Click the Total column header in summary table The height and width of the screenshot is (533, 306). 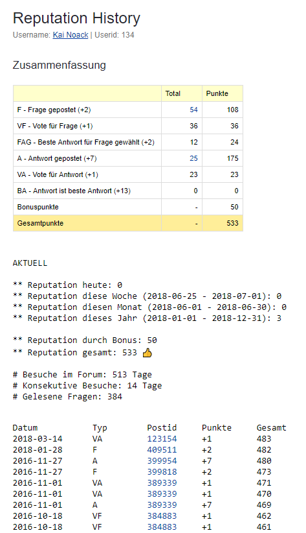[x=173, y=93]
